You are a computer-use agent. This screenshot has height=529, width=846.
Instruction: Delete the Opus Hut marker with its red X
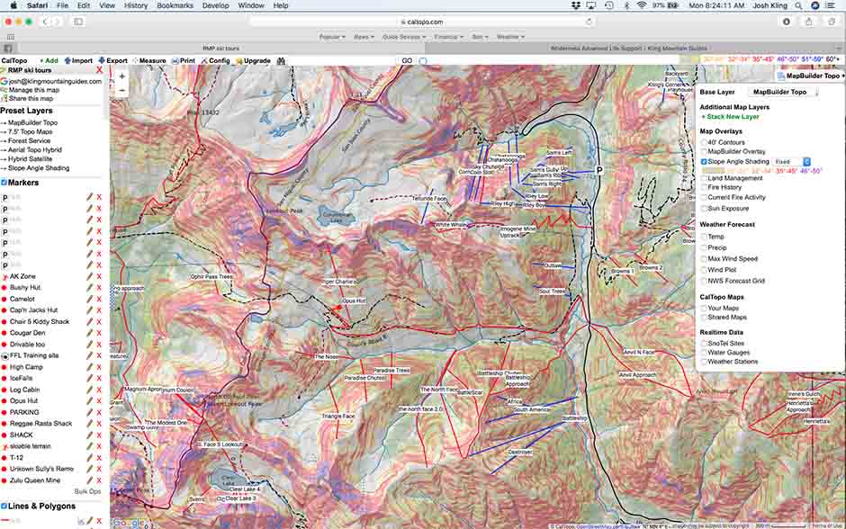click(x=99, y=401)
